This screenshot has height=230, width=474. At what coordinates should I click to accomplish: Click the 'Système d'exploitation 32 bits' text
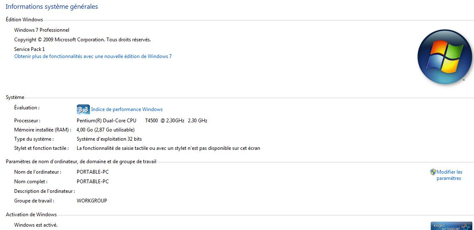click(x=109, y=139)
